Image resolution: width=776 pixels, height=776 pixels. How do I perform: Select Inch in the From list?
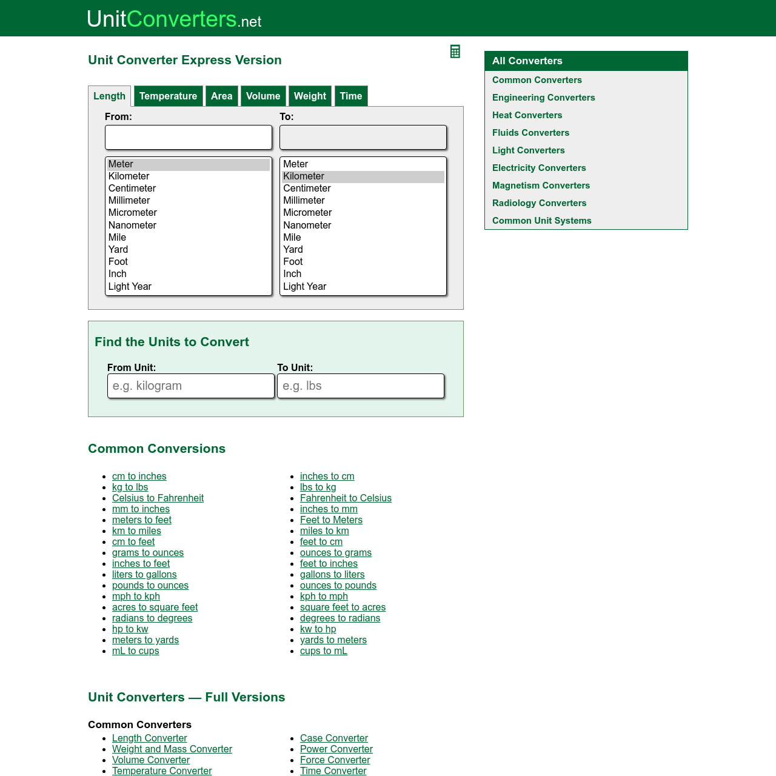(x=189, y=274)
